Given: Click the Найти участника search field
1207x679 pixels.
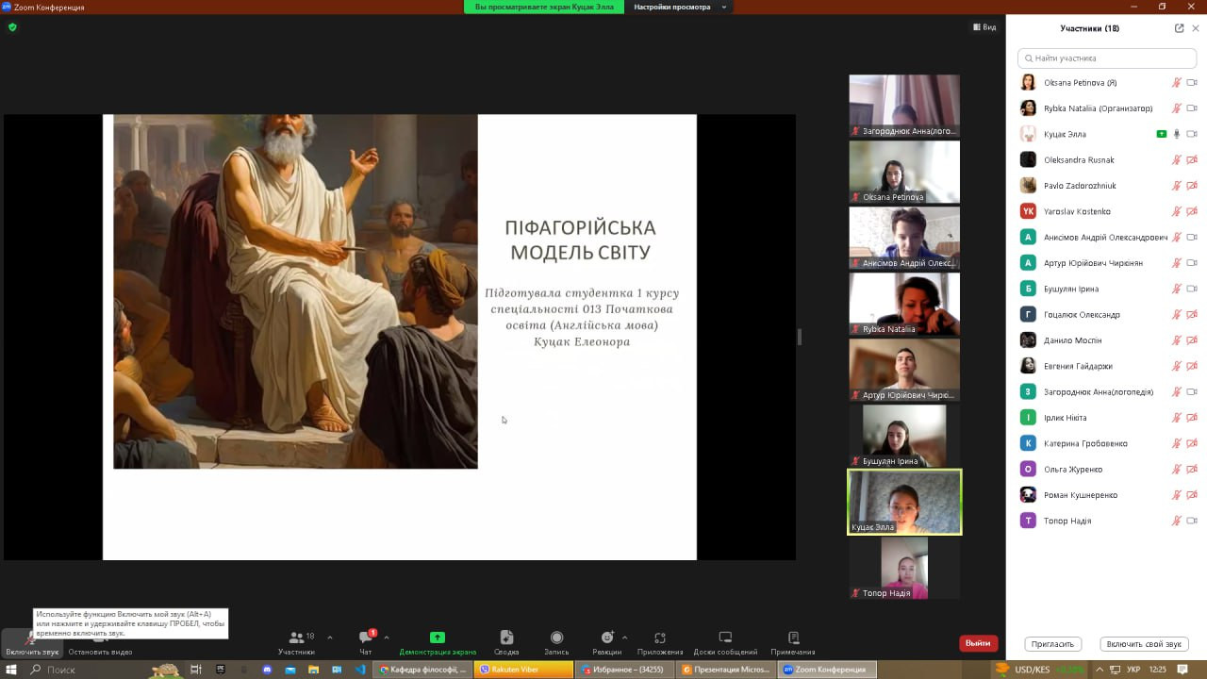Looking at the screenshot, I should point(1106,58).
